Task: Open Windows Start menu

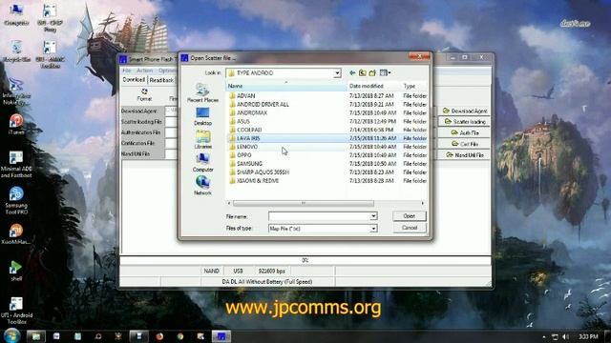Action: pos(11,335)
